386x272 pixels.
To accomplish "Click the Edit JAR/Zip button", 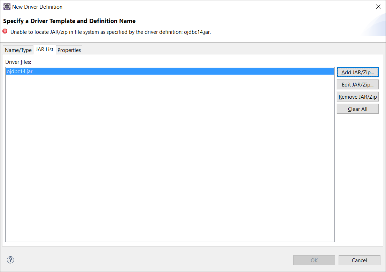I will [357, 84].
